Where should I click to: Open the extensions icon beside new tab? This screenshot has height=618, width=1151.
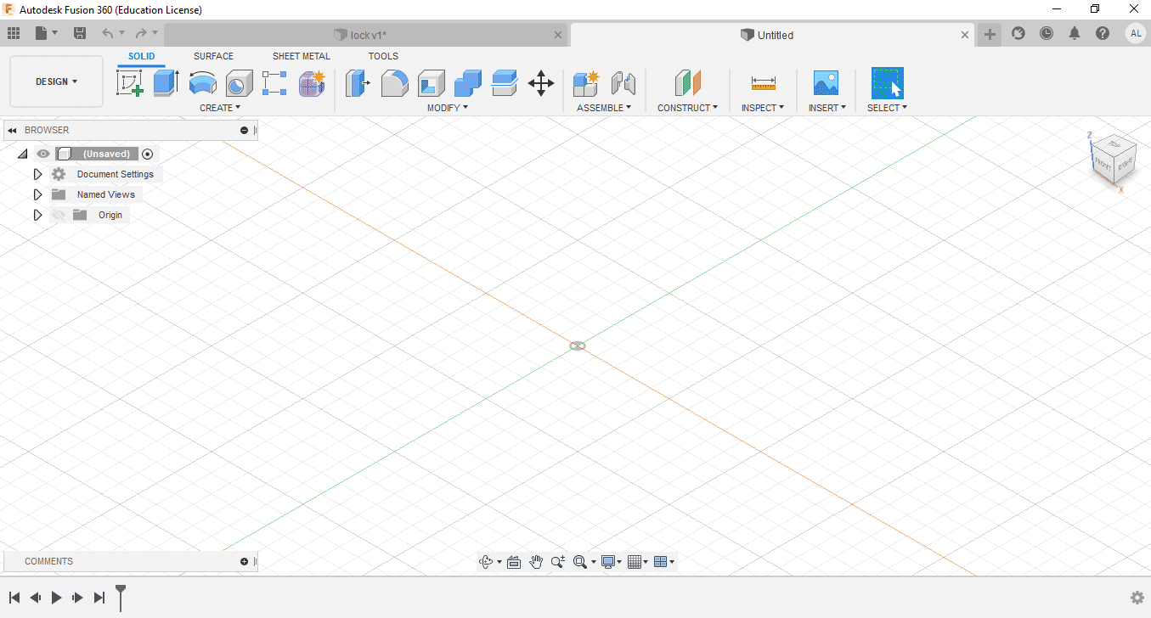[x=1018, y=34]
